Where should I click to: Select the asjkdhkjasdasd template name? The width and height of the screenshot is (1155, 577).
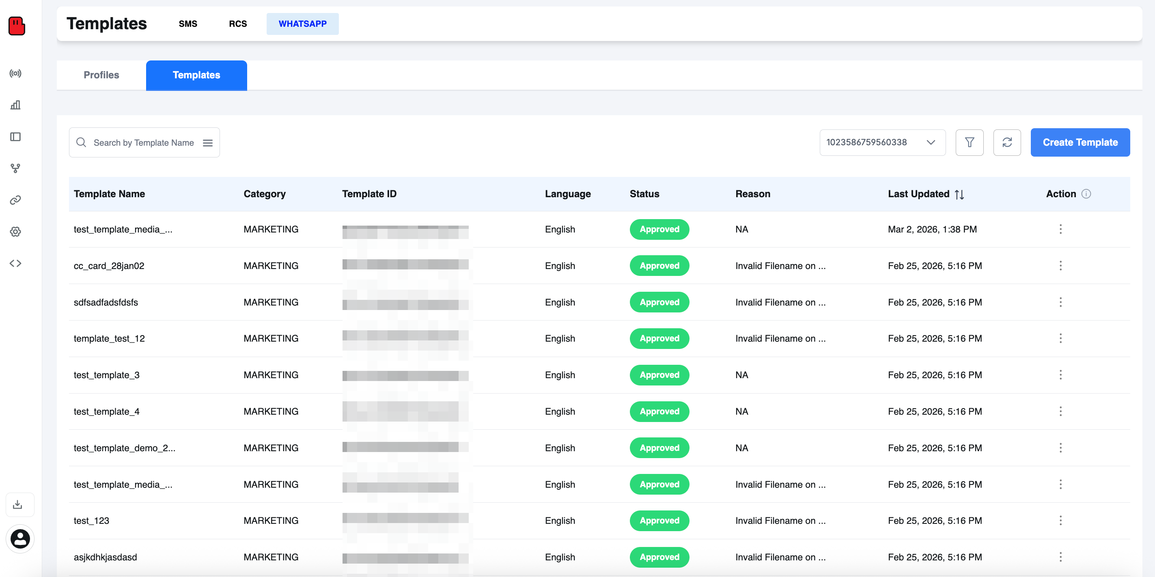pyautogui.click(x=106, y=557)
